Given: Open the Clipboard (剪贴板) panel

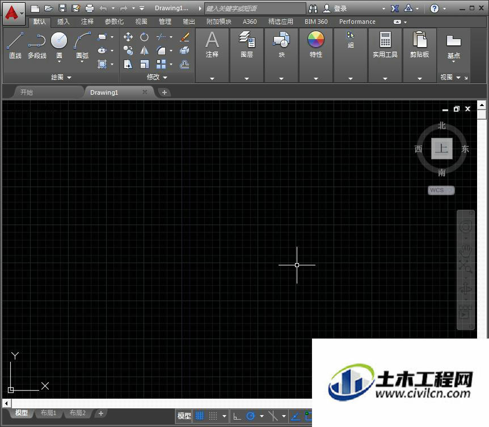Looking at the screenshot, I should 419,45.
